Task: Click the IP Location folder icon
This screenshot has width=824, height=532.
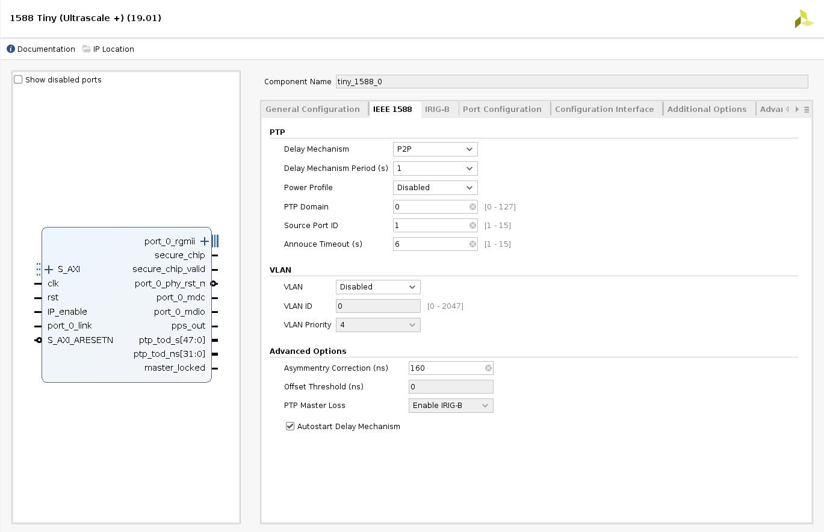Action: (x=87, y=49)
